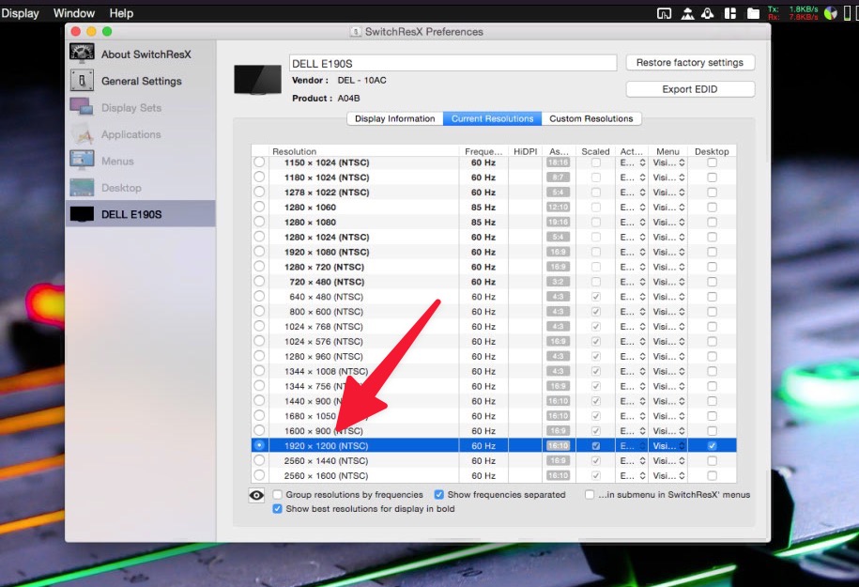Switch to the Display Information tab
The width and height of the screenshot is (859, 587).
(394, 119)
